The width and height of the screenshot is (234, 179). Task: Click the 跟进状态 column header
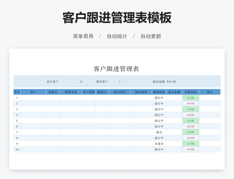tap(159, 92)
